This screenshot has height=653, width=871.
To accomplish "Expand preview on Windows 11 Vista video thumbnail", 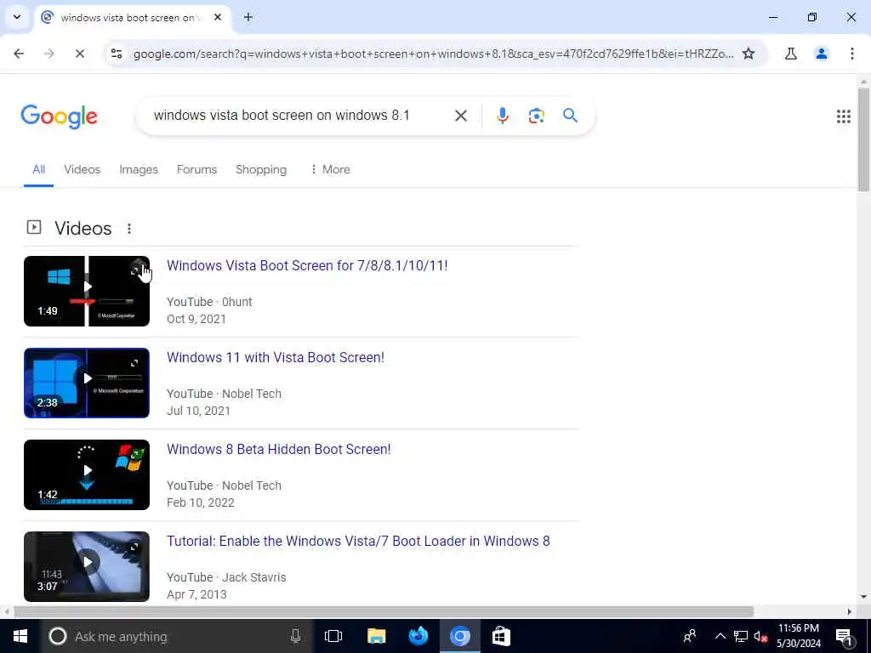I will pos(134,363).
